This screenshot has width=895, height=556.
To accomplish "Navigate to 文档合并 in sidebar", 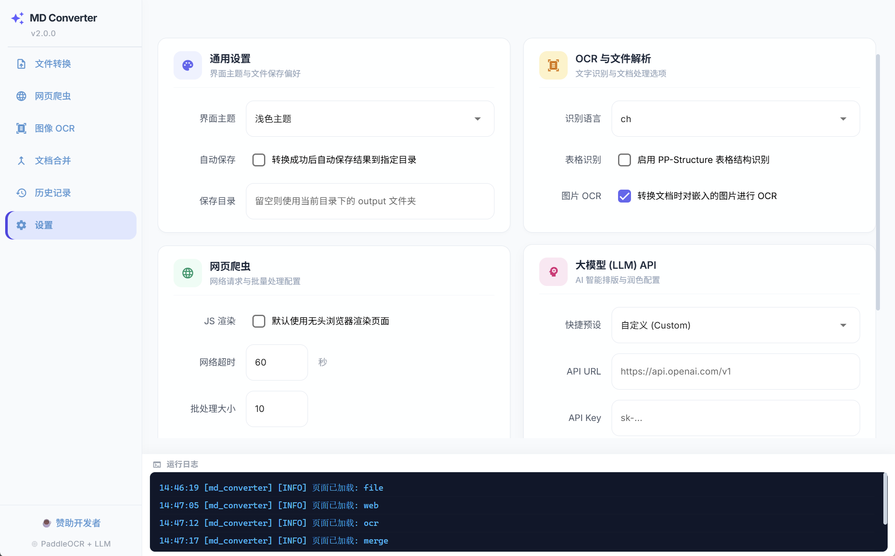I will point(53,160).
